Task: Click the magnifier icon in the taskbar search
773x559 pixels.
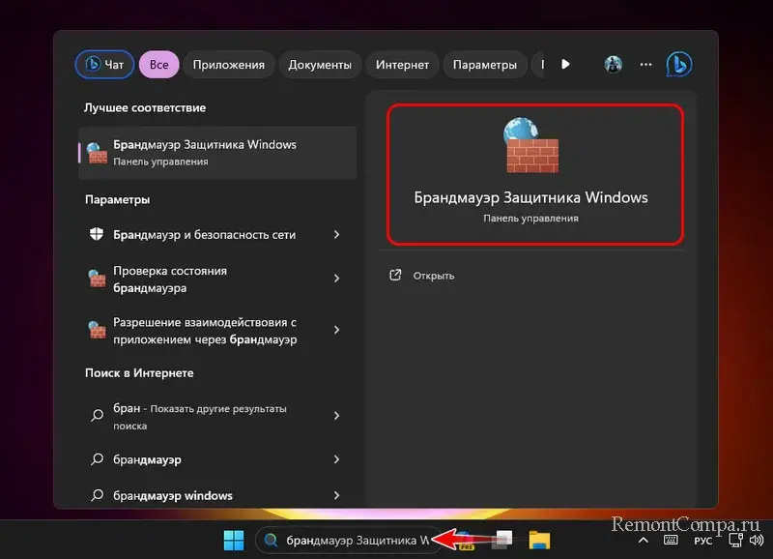Action: (271, 541)
